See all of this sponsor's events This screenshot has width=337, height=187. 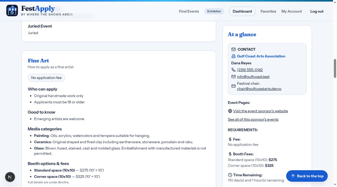point(253,120)
